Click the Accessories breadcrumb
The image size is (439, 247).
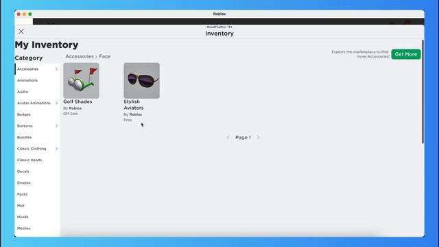[x=80, y=56]
